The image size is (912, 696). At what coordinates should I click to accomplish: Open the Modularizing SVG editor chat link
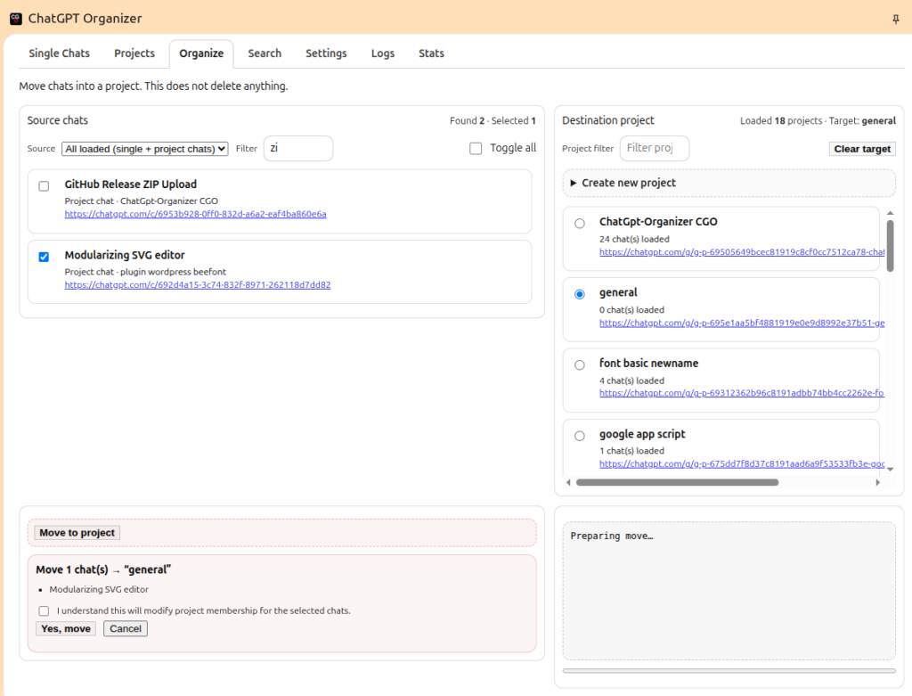pos(197,285)
